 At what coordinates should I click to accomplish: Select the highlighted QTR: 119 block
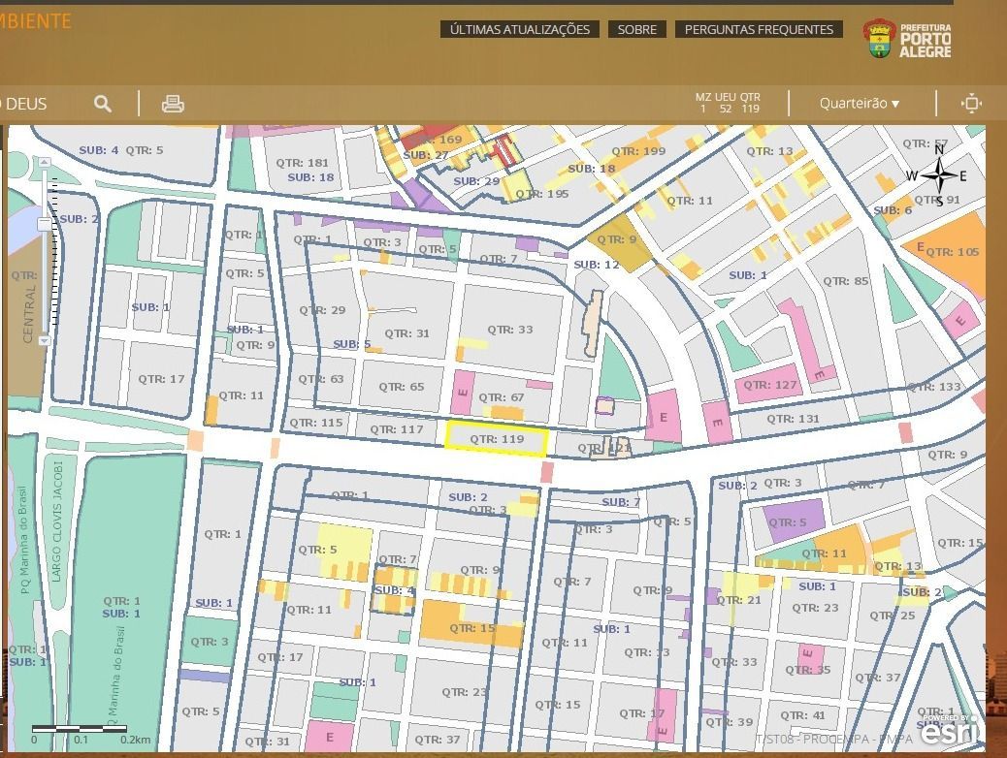pos(497,439)
